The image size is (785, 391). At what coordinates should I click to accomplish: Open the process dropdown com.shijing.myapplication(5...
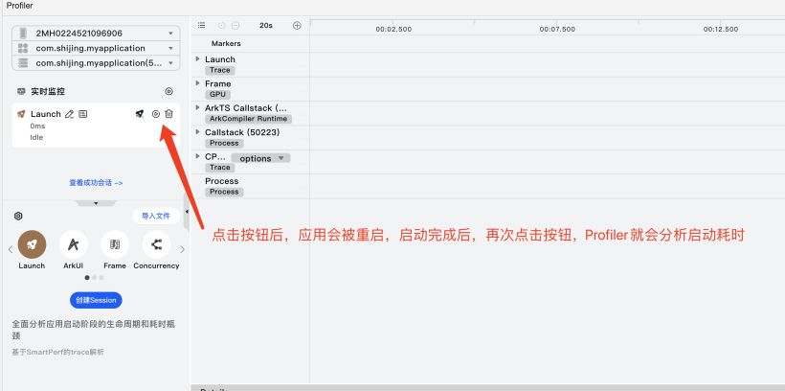point(96,63)
